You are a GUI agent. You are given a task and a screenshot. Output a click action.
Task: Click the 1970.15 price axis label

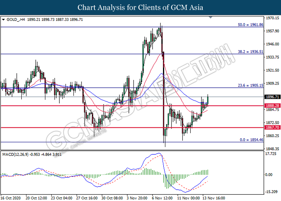click(x=273, y=18)
